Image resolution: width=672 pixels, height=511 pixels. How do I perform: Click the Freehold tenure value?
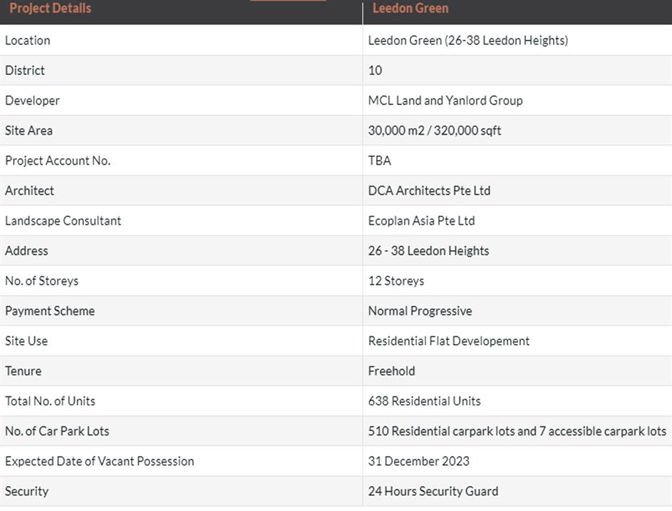tap(391, 371)
